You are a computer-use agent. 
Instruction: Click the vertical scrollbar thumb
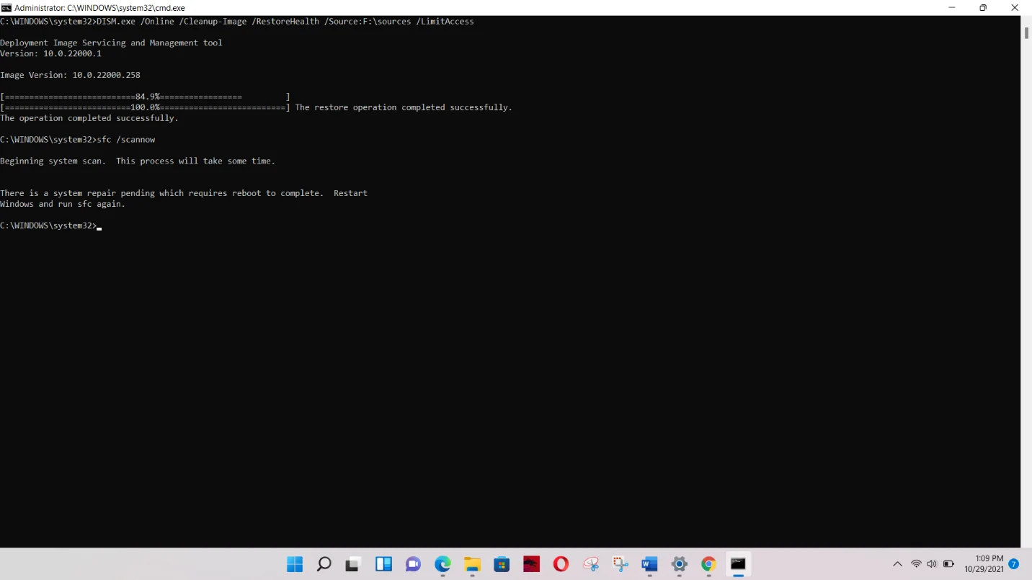click(x=1026, y=33)
